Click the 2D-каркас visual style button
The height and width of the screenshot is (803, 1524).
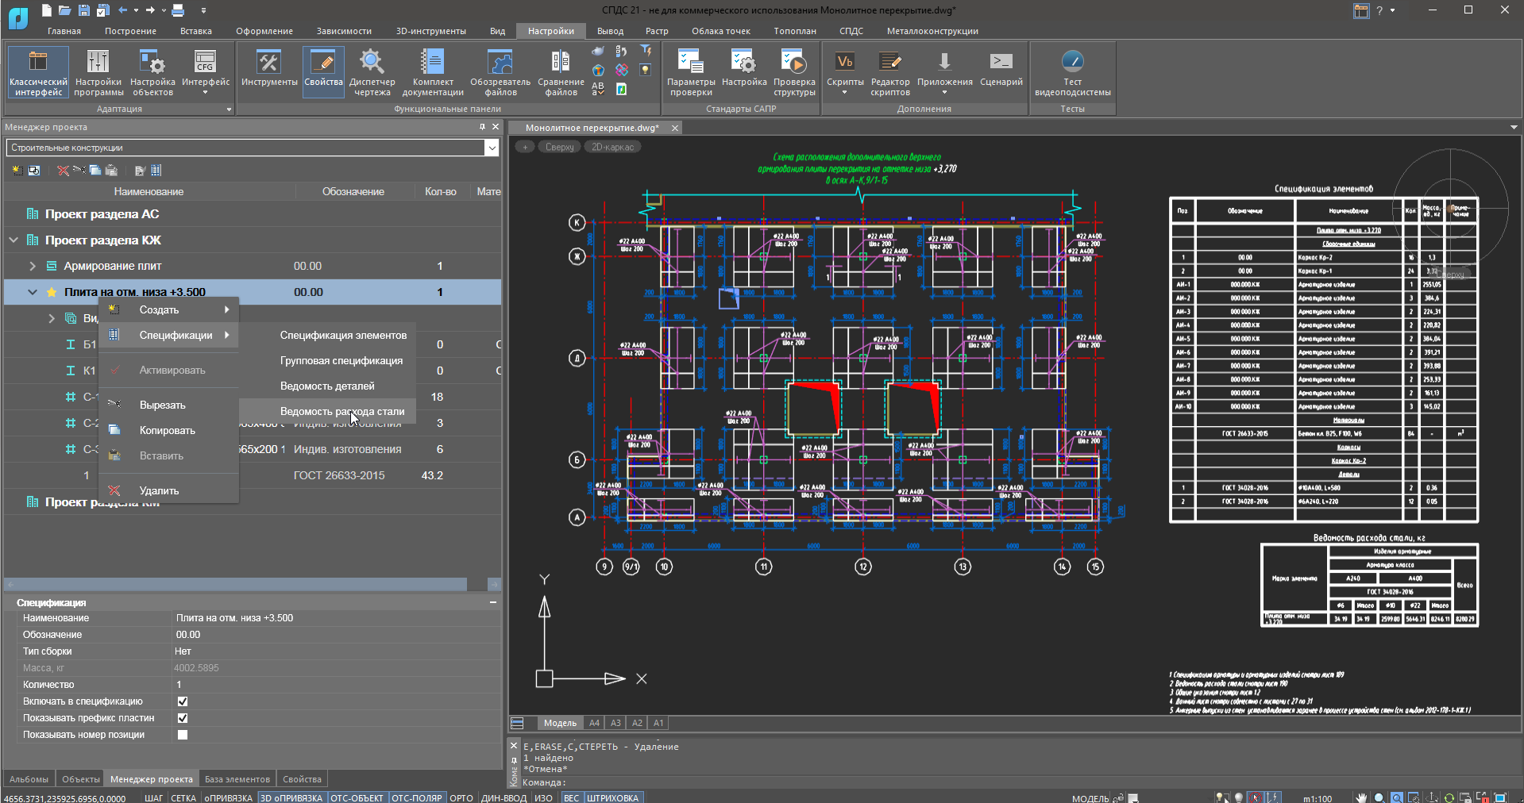[613, 147]
